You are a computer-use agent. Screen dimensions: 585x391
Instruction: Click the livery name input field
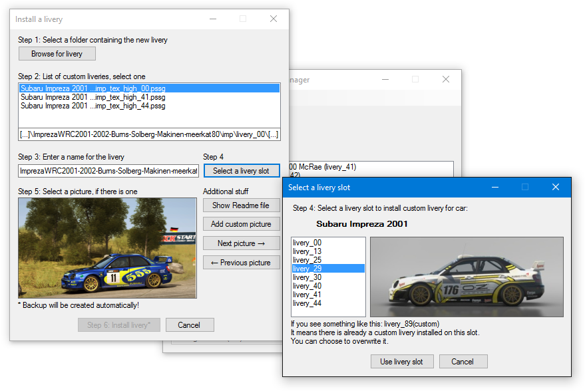pos(108,171)
